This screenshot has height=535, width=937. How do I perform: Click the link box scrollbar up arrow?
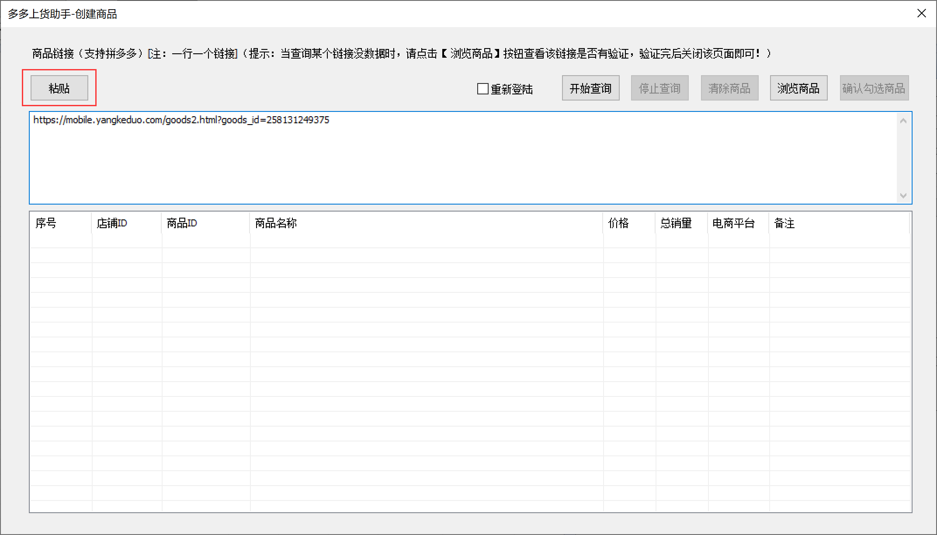click(903, 121)
